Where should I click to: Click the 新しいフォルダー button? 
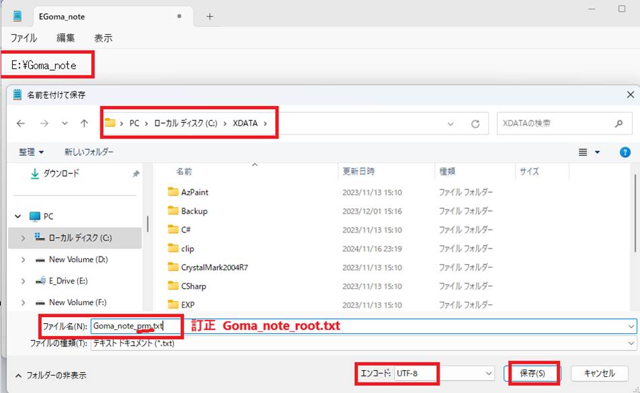(x=89, y=152)
